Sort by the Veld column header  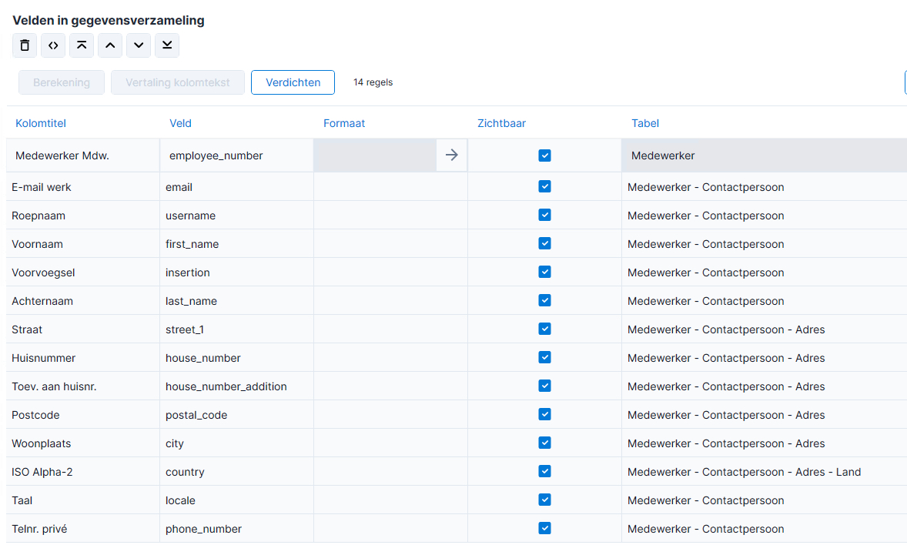(180, 123)
